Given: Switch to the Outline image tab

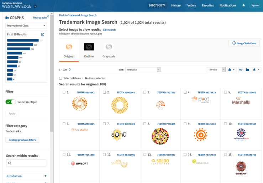Looking at the screenshot, I should click(89, 51).
